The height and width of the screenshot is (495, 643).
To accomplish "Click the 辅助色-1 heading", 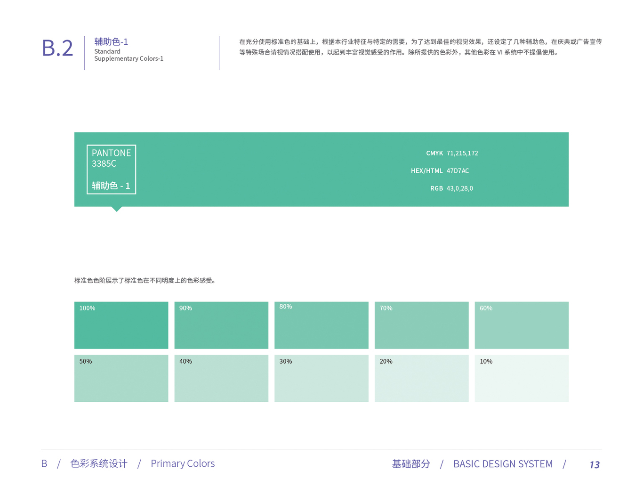I will (x=111, y=41).
